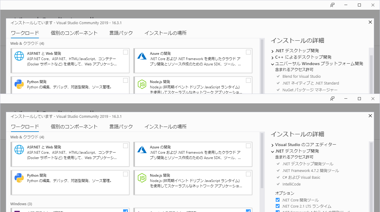Click workload list scrollbar in upper window
The width and height of the screenshot is (380, 212).
click(262, 66)
